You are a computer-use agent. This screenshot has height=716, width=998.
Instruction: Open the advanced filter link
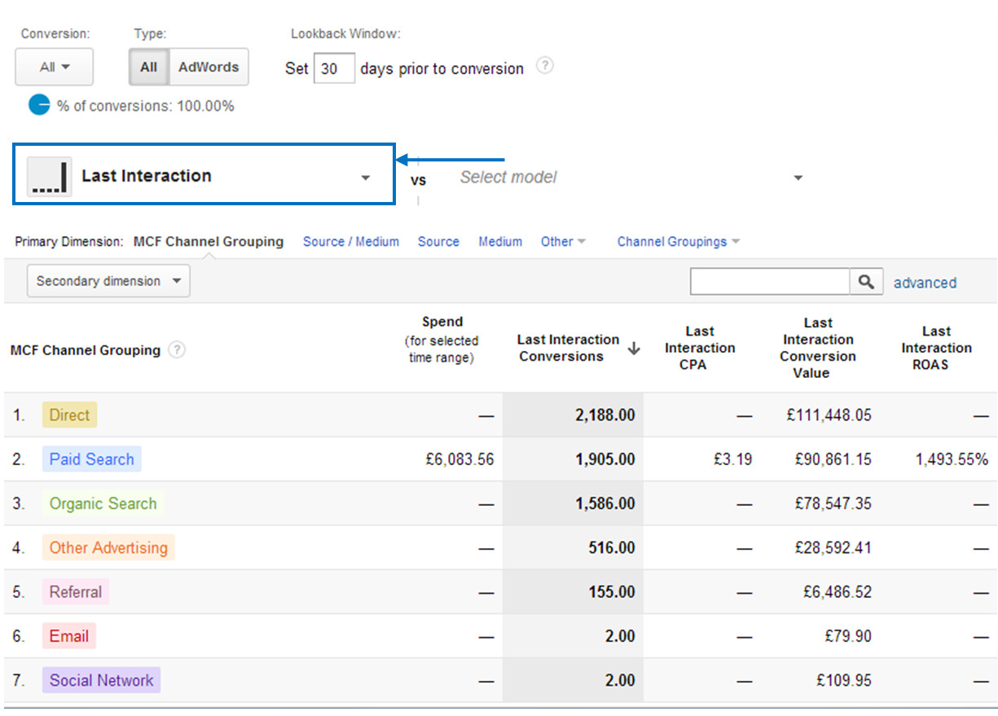click(925, 283)
